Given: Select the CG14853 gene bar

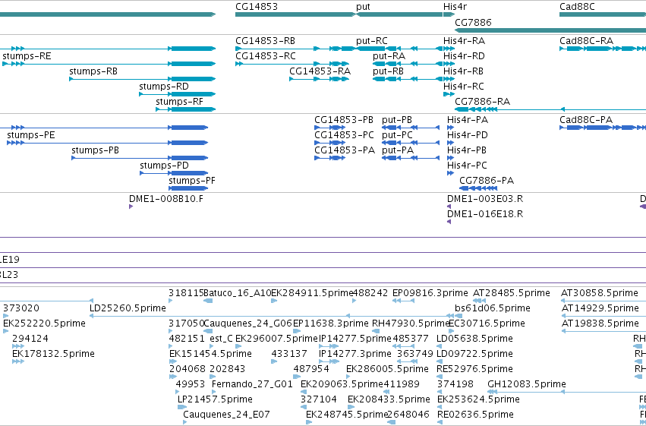Looking at the screenshot, I should 295,14.
